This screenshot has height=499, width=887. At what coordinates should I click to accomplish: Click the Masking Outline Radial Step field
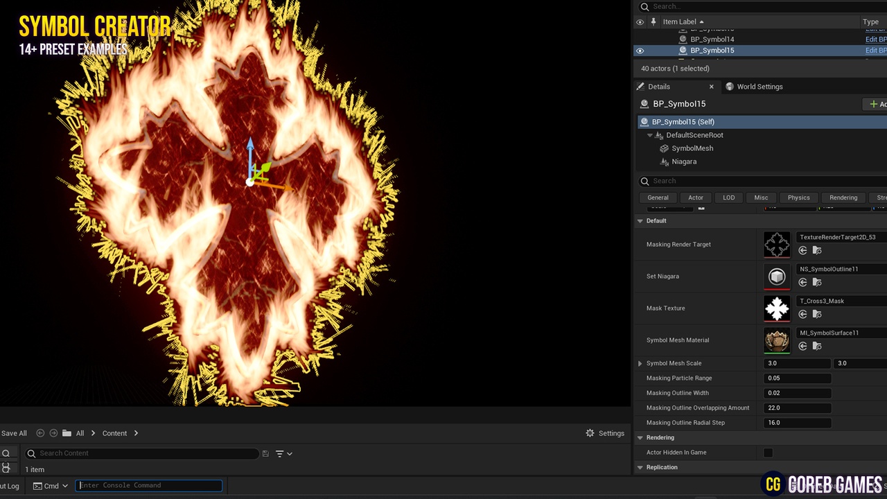(798, 423)
